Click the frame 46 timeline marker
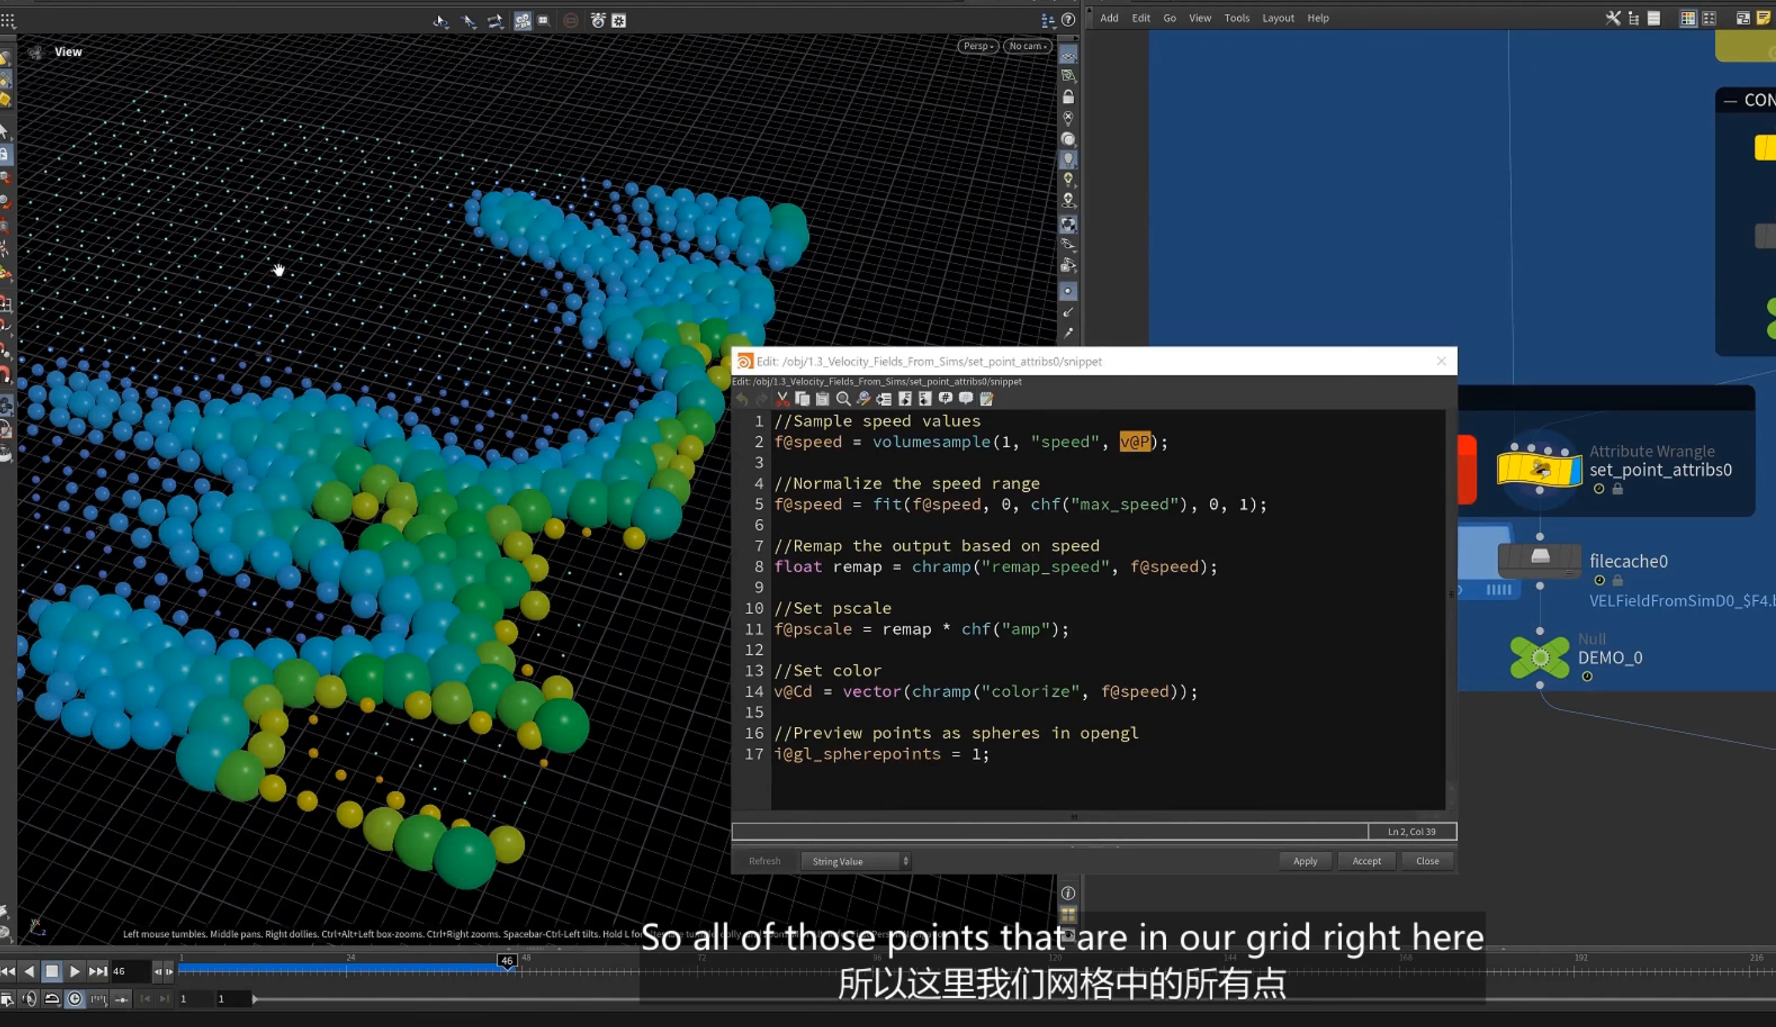The width and height of the screenshot is (1776, 1027). [x=507, y=961]
